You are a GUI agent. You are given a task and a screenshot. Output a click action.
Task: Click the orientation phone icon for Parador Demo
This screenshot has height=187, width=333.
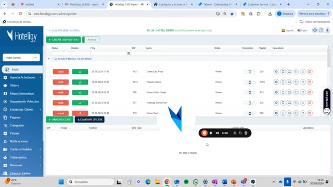coord(250,82)
